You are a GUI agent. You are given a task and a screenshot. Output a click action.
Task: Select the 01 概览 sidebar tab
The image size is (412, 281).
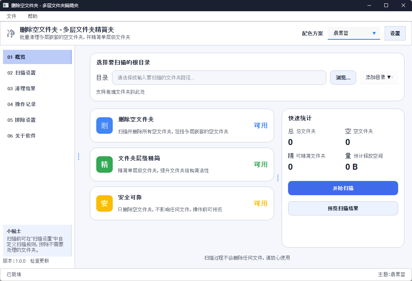(x=37, y=57)
